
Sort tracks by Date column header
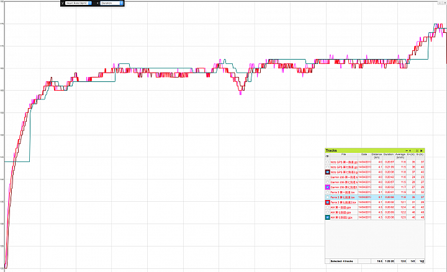click(364, 156)
